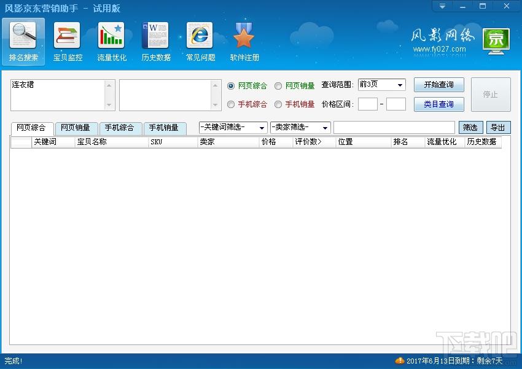Sort by the 位置 column header
Viewport: 522px width, 369px height.
point(364,142)
